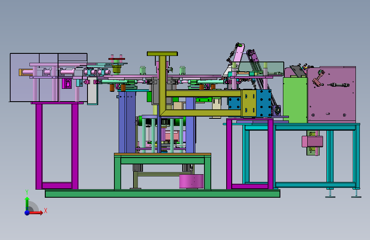This screenshot has height=240, width=370.
Task: Select the pink box hanging under cyan frame
Action: [x=312, y=141]
